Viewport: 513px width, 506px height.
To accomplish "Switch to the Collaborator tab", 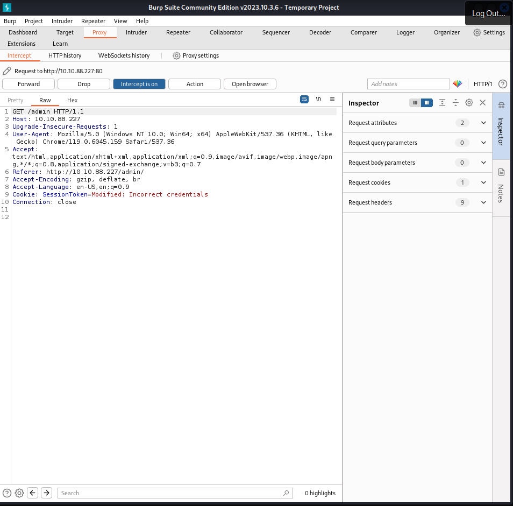I will pos(226,32).
